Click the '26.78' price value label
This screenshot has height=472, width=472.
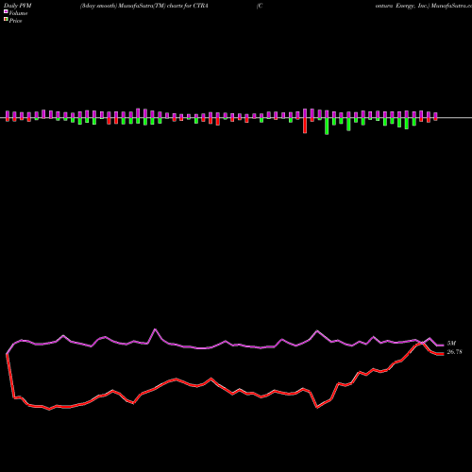tap(454, 352)
